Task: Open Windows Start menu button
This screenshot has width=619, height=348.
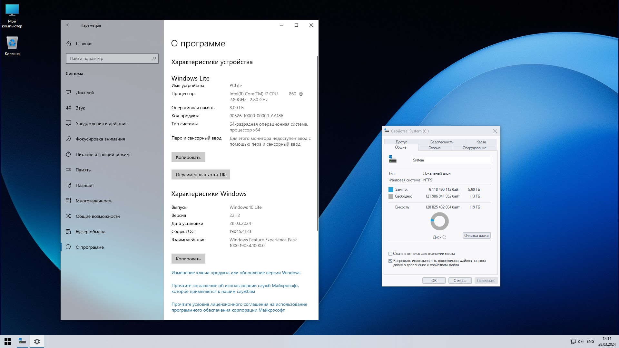Action: tap(8, 342)
